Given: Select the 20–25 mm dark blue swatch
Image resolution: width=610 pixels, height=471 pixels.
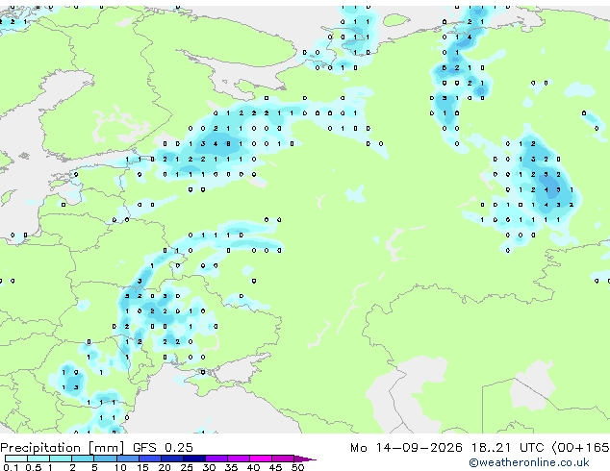Looking at the screenshot, I should point(172,459).
